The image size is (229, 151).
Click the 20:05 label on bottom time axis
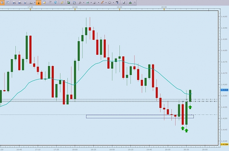(x=168, y=150)
